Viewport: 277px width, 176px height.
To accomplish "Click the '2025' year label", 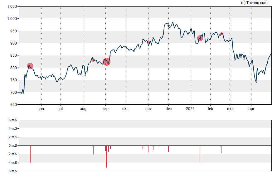I will 190,109.
